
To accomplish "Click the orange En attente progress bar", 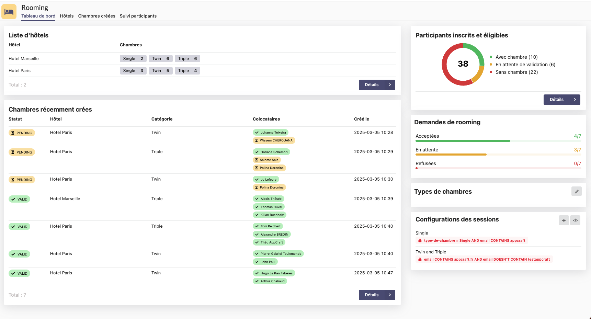I will [451, 155].
